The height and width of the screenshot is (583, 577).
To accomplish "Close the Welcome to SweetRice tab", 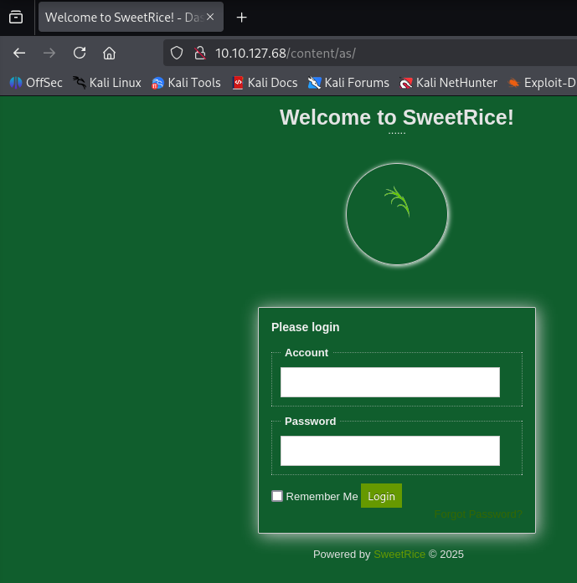I will 210,17.
